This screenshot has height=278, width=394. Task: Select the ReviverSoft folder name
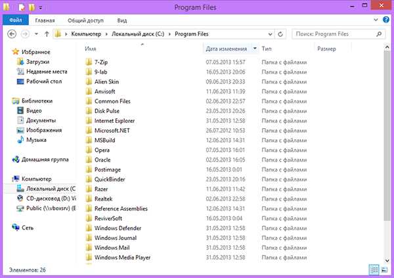[108, 218]
